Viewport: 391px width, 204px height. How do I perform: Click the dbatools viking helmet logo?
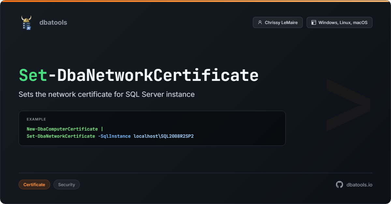[27, 22]
